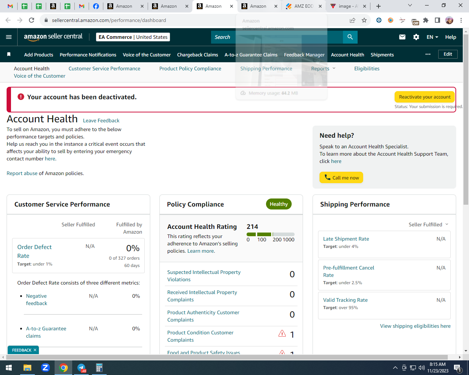Click the page's vertical scrollbar
Image resolution: width=469 pixels, height=375 pixels.
pyautogui.click(x=466, y=119)
